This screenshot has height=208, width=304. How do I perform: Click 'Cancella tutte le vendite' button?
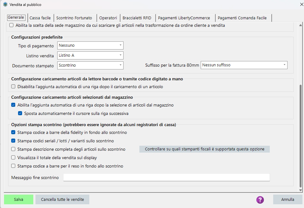(x=63, y=200)
